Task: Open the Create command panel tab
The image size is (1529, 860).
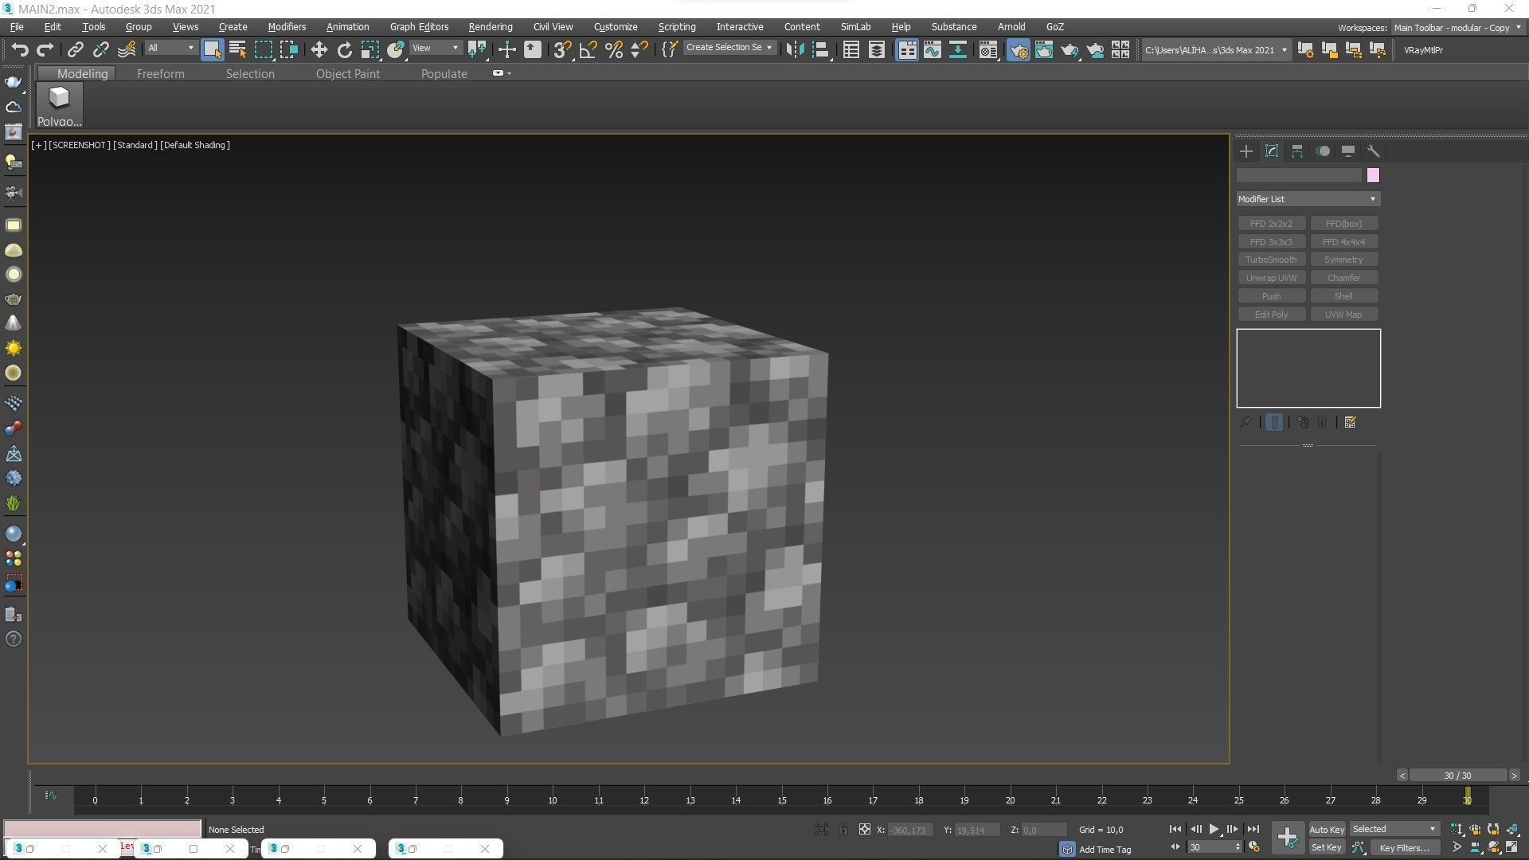Action: click(1246, 151)
